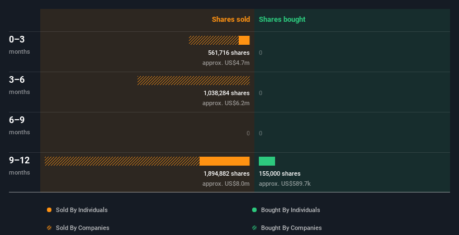
Task: Select the Sold By Companies legend label
Action: pos(83,228)
